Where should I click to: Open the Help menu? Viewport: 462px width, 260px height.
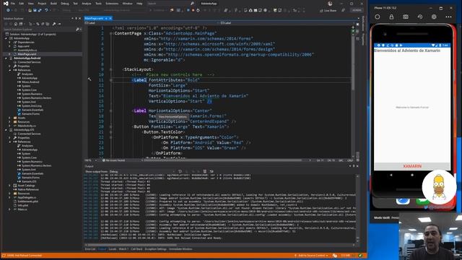pos(139,4)
